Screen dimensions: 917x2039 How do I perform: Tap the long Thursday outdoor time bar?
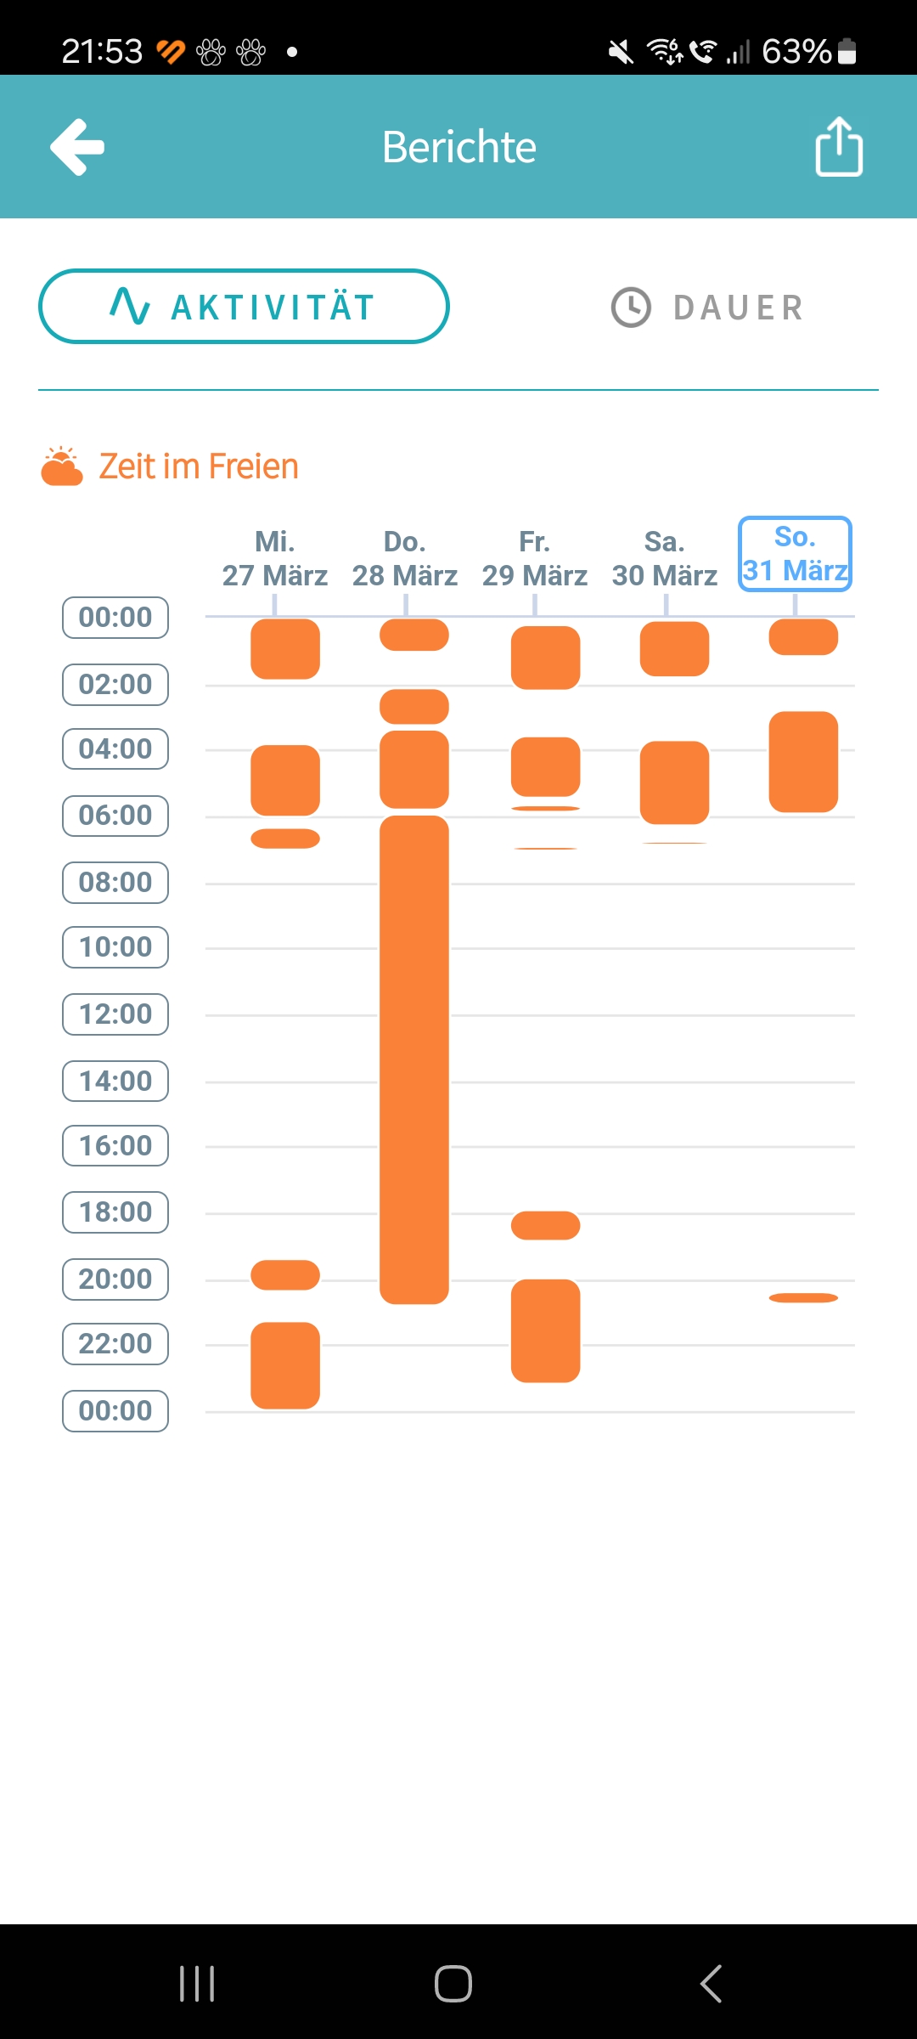(x=414, y=1059)
